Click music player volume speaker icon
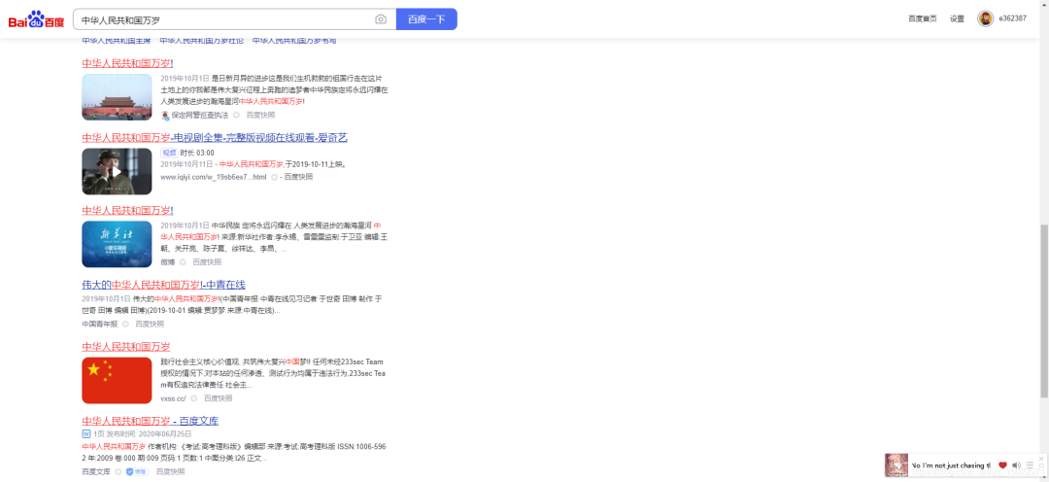Viewport: 1049px width, 482px height. (x=1016, y=465)
